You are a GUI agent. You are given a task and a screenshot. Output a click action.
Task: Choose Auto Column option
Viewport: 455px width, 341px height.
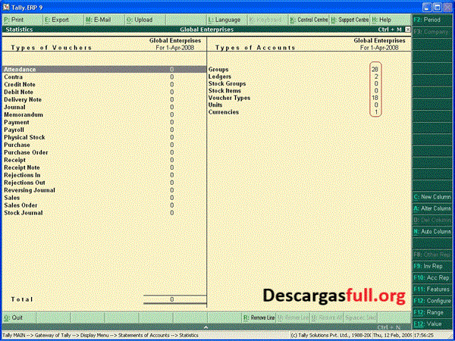431,232
